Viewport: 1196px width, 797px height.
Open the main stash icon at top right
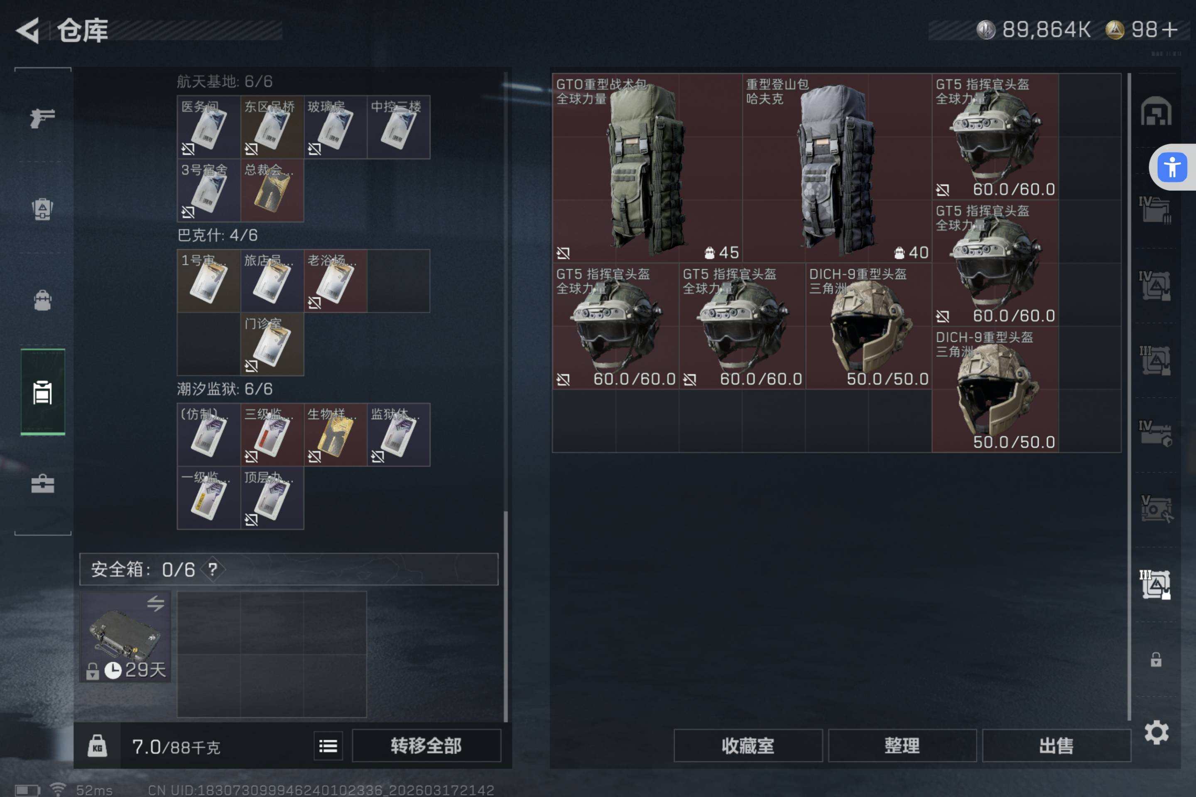(x=1156, y=110)
